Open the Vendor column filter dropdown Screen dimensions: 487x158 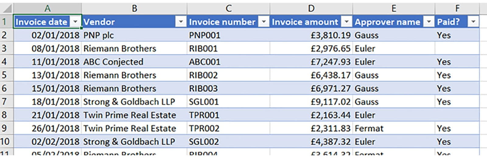(x=181, y=22)
